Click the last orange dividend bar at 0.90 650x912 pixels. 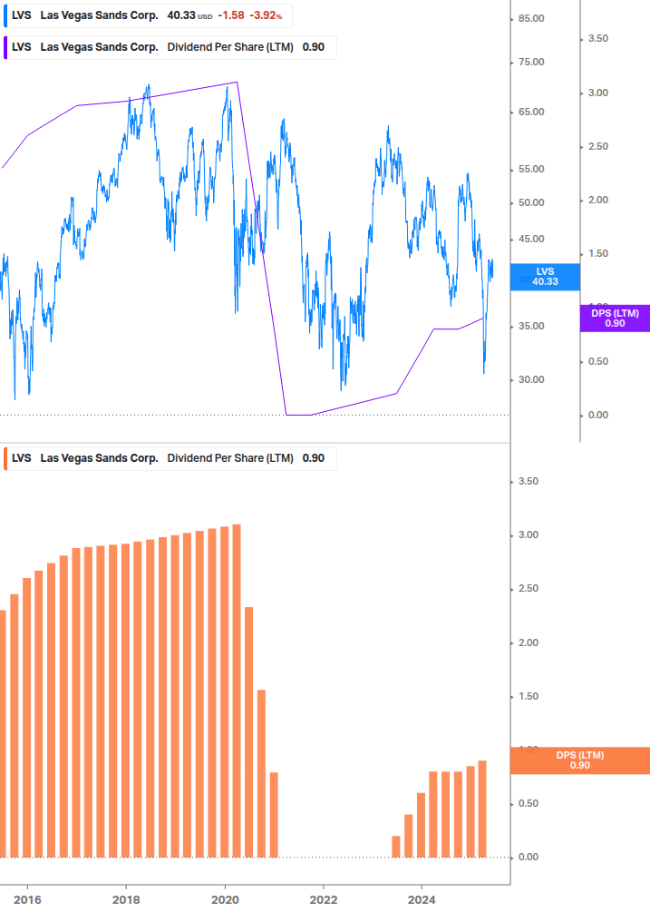pos(482,809)
